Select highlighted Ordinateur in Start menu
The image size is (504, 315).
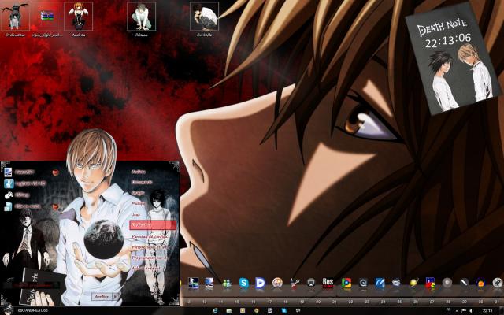click(153, 225)
